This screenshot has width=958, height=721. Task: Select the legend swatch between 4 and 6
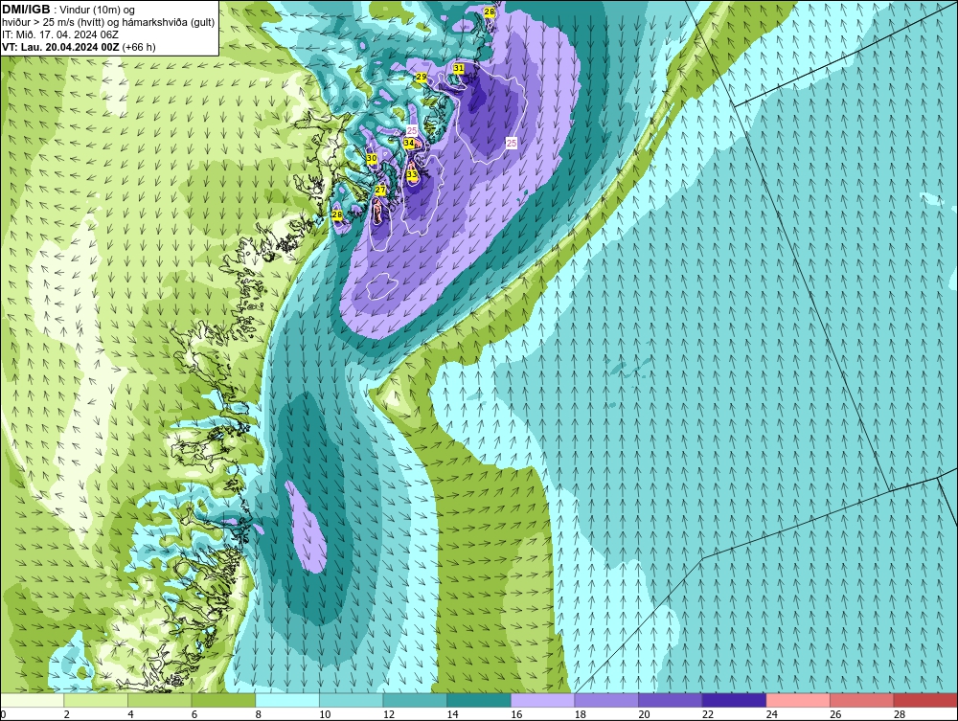159,700
